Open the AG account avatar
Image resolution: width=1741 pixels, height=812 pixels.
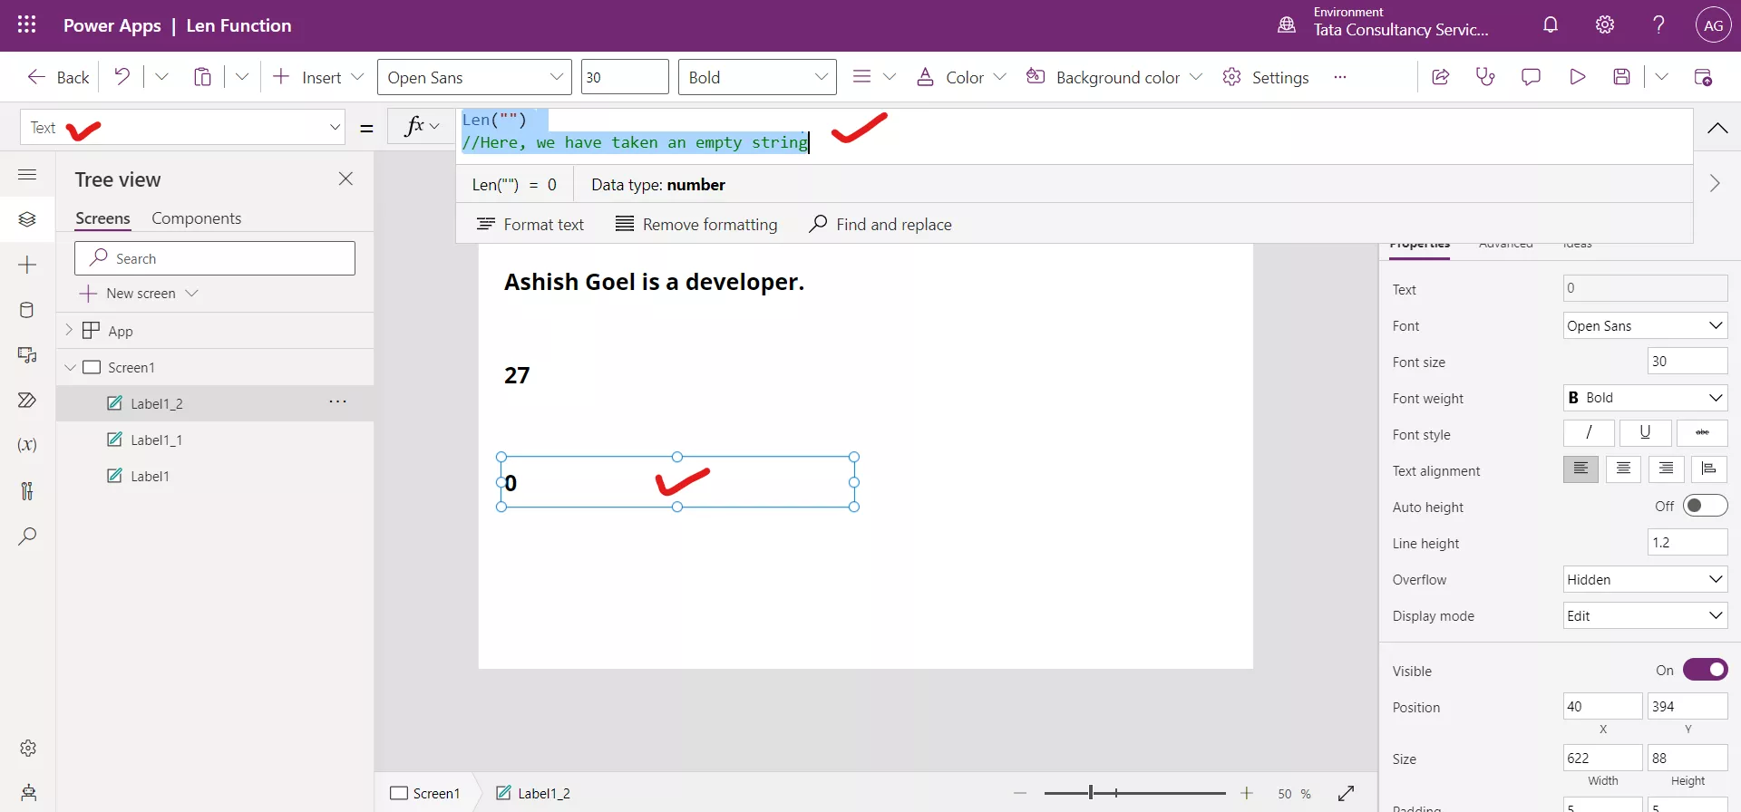[1713, 25]
